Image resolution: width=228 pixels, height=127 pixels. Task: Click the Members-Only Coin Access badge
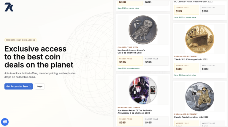point(20,40)
